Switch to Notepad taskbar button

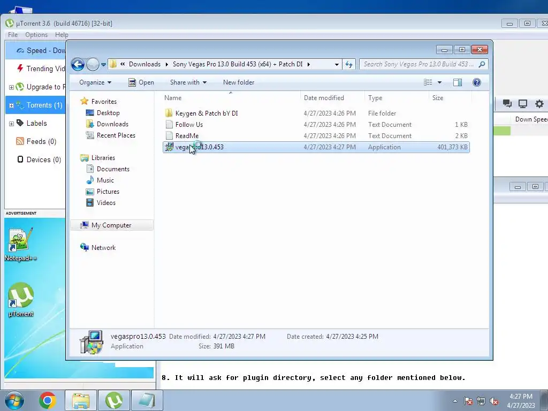coord(147,400)
